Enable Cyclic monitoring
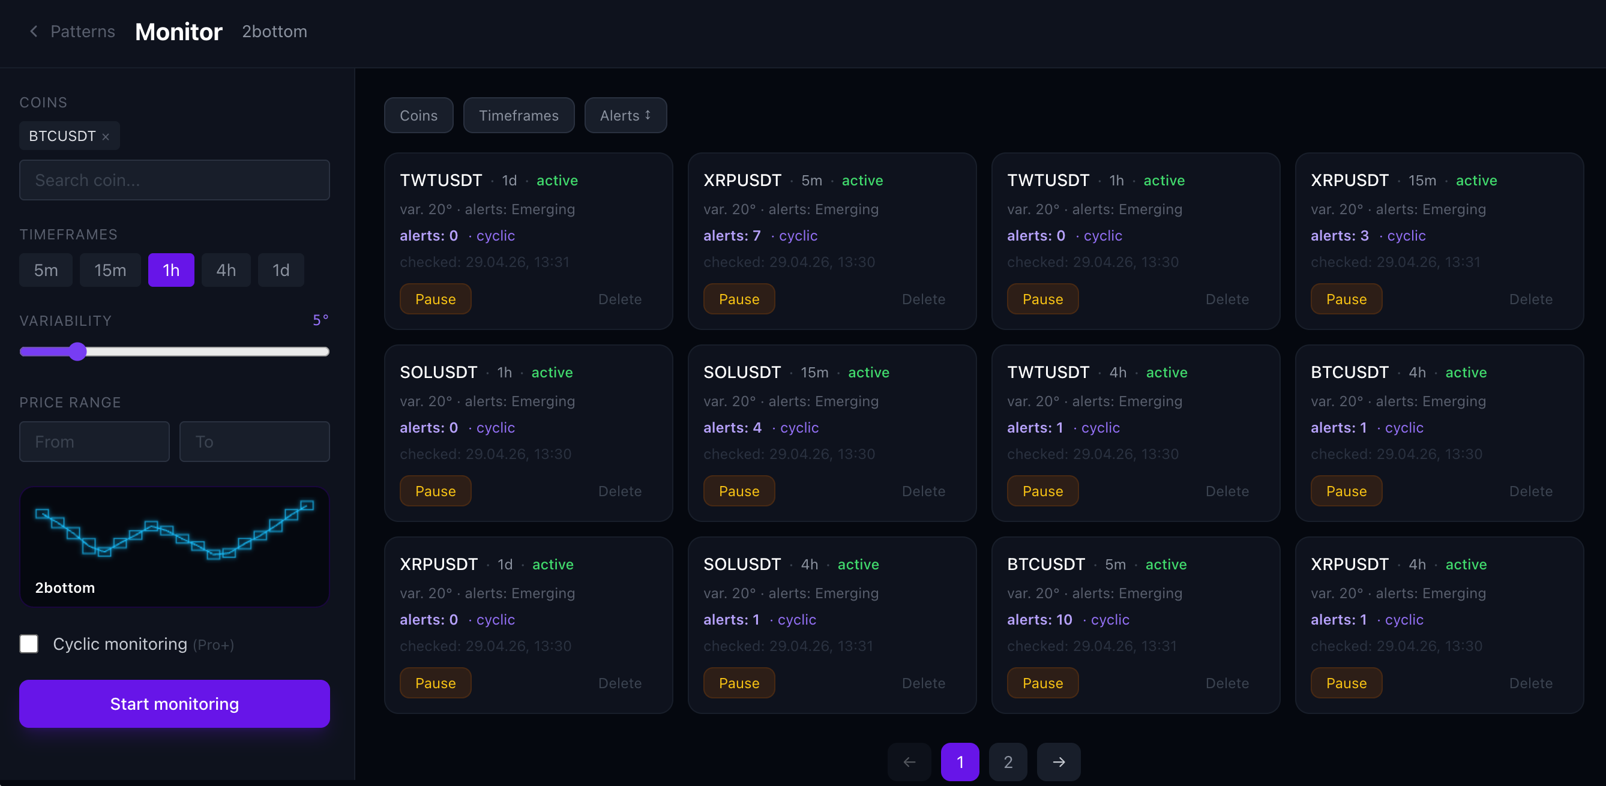This screenshot has height=786, width=1606. (x=29, y=644)
